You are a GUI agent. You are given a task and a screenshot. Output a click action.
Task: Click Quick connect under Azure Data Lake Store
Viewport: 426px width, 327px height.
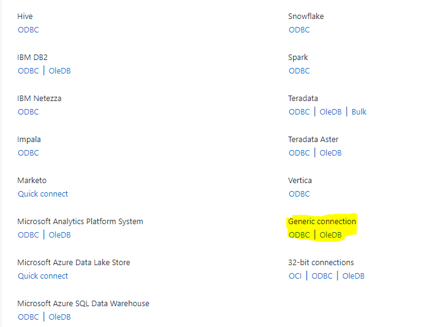[43, 276]
